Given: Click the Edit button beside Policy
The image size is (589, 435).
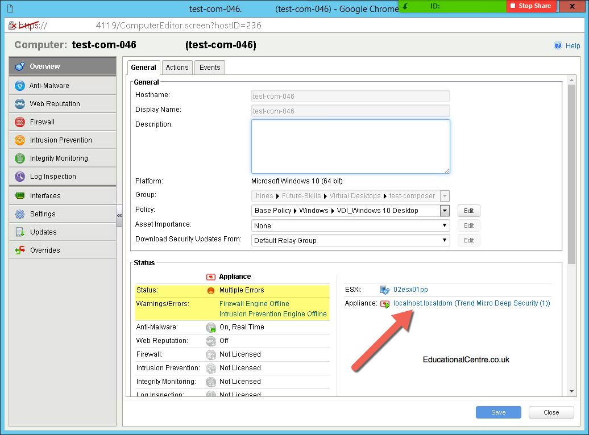Looking at the screenshot, I should (469, 211).
